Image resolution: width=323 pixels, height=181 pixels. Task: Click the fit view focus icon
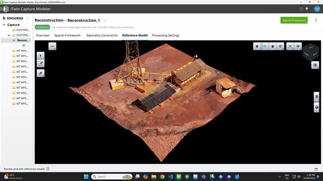click(290, 46)
